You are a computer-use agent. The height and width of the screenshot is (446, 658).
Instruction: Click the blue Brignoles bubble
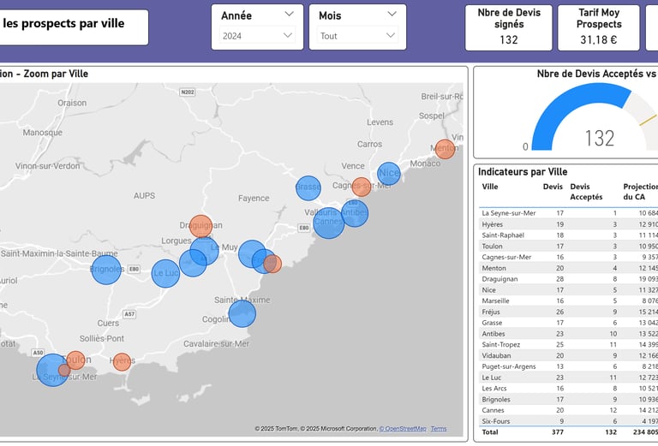click(x=106, y=270)
